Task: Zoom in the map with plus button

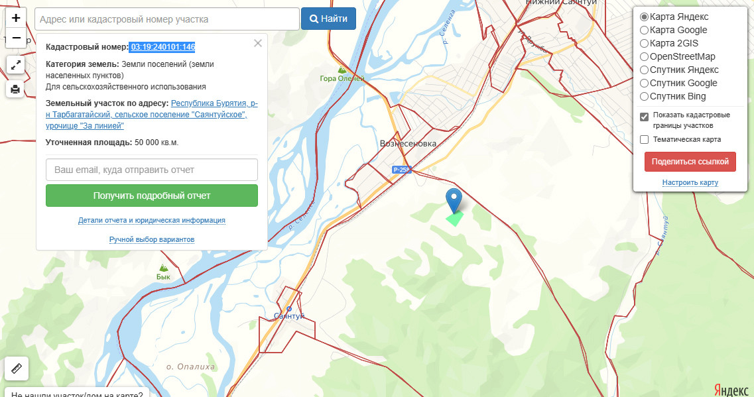Action: pyautogui.click(x=16, y=18)
